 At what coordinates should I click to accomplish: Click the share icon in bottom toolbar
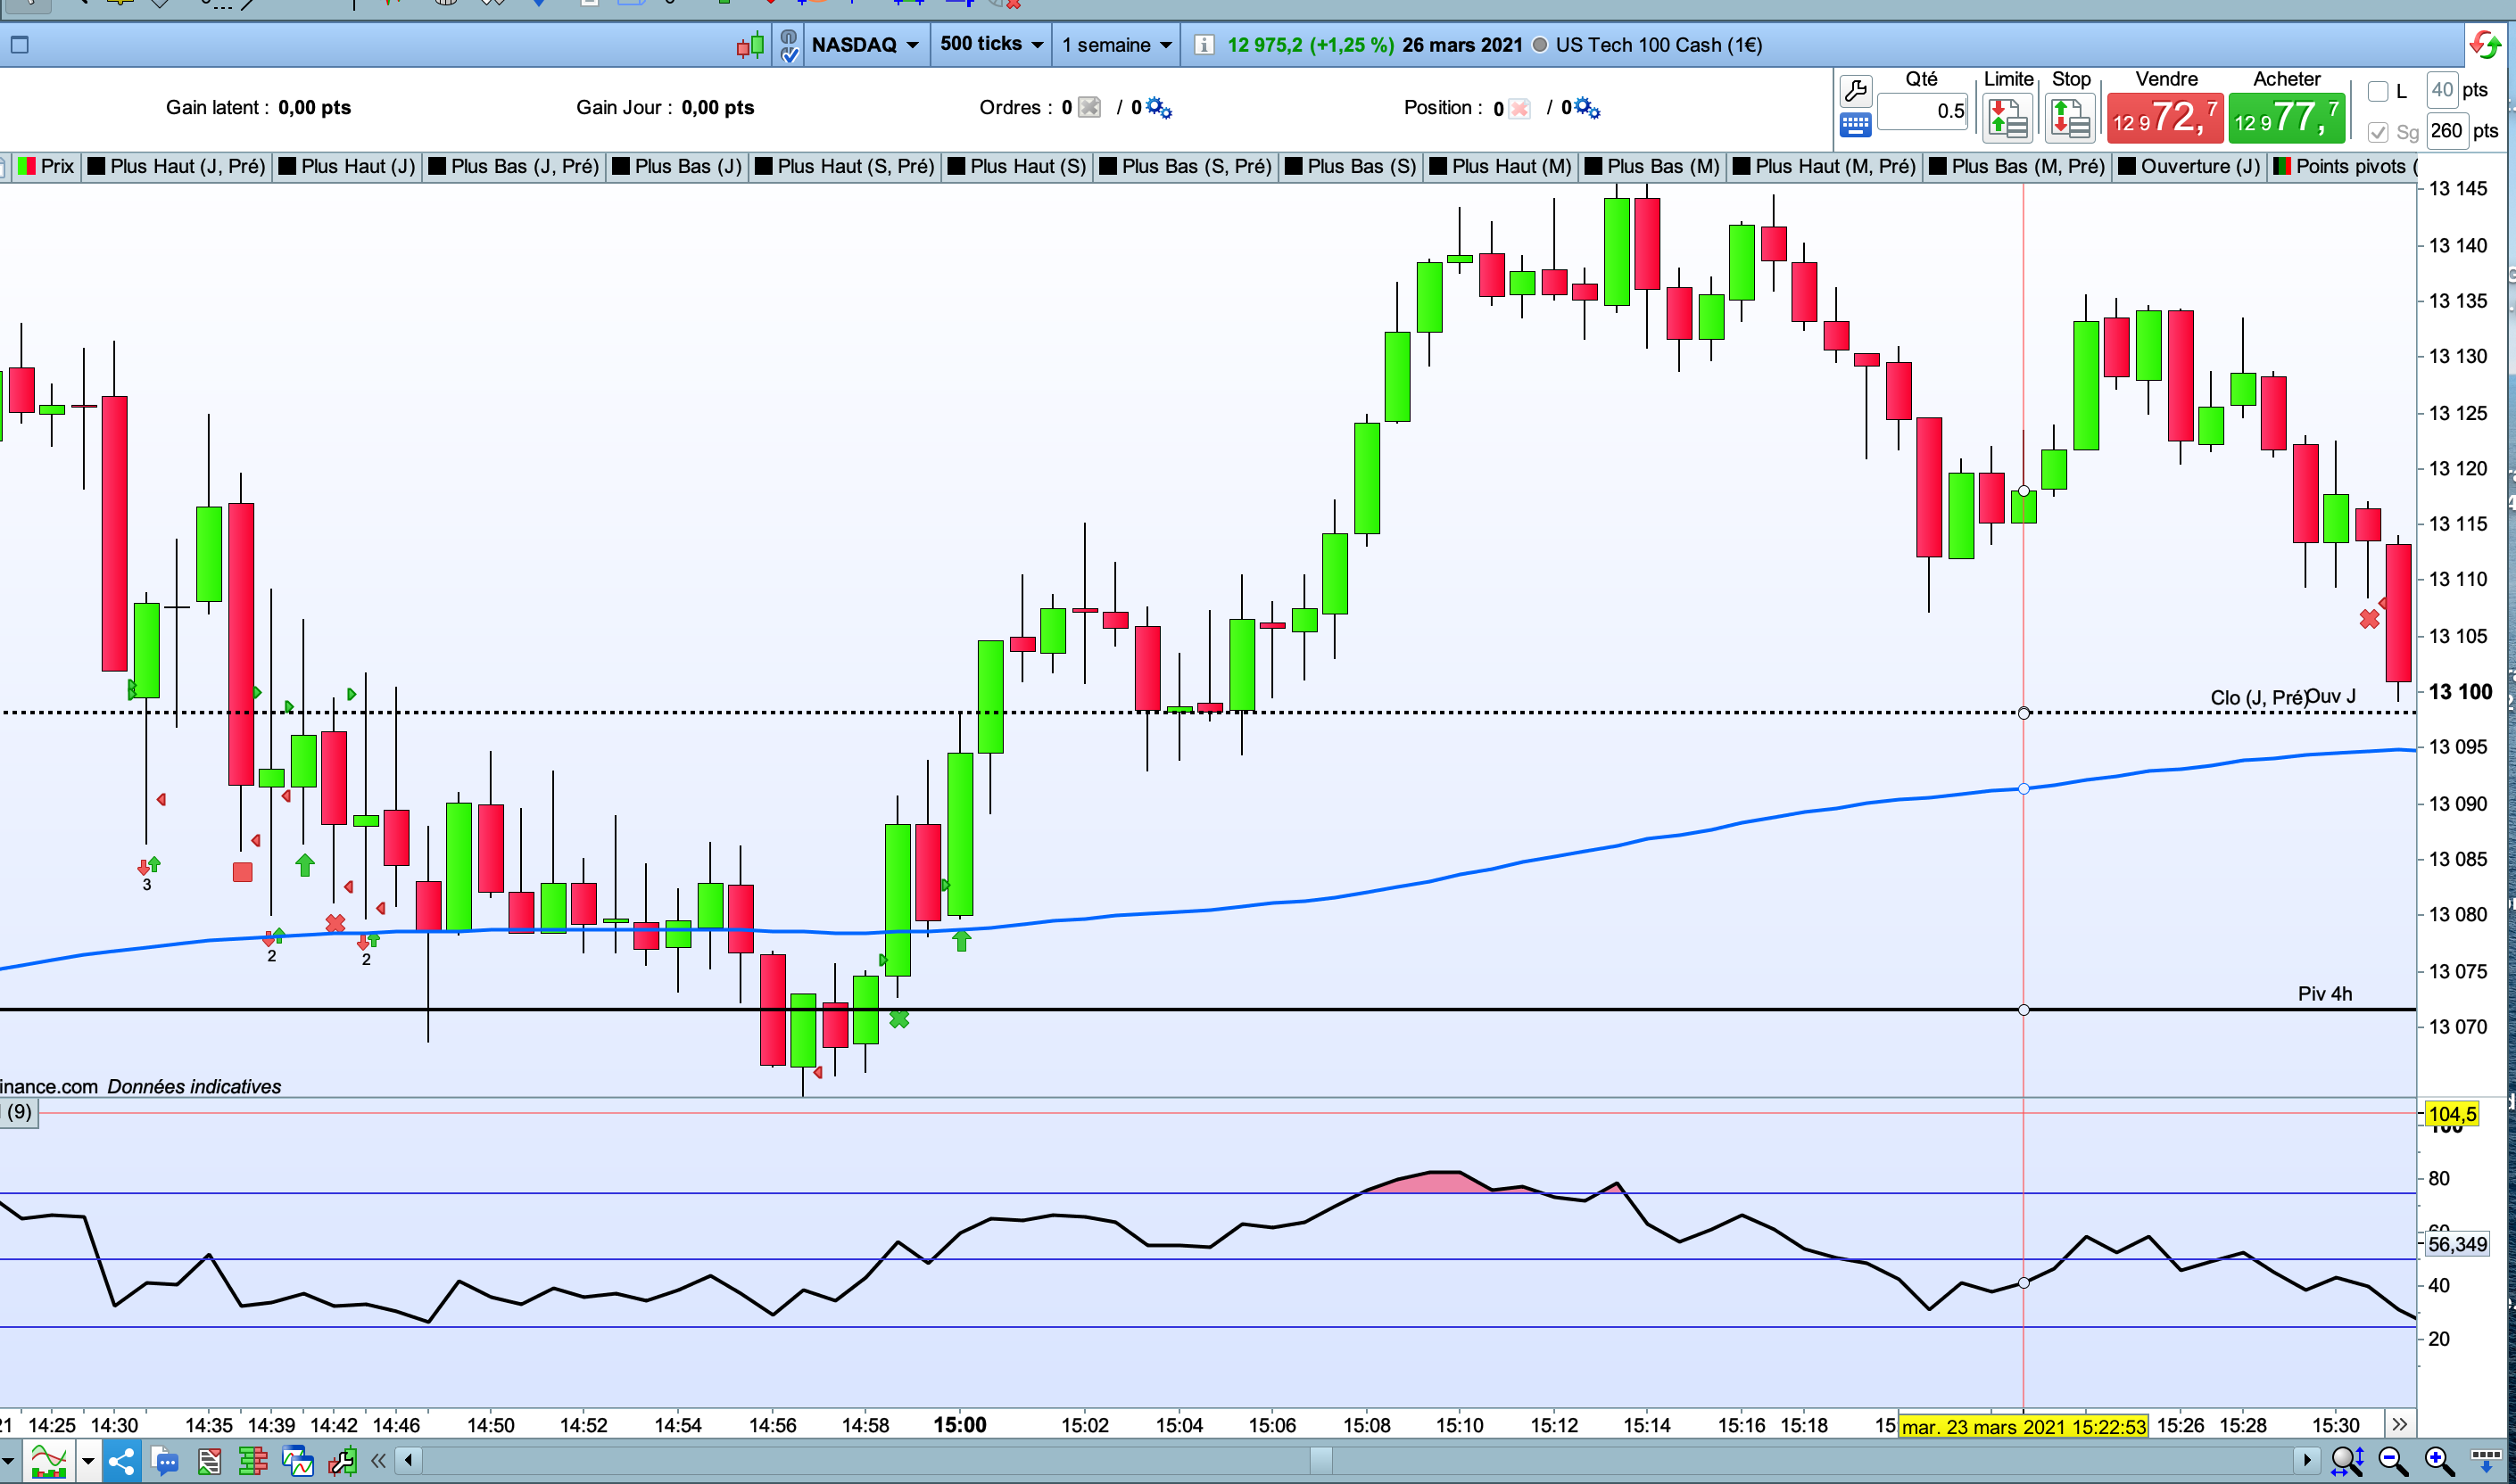[122, 1462]
